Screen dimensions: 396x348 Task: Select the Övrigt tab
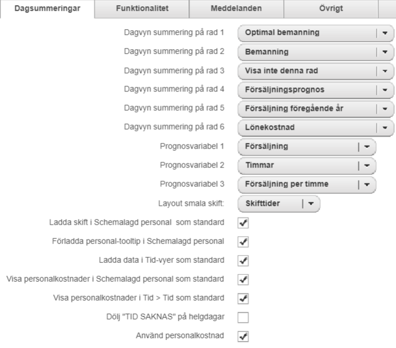330,9
